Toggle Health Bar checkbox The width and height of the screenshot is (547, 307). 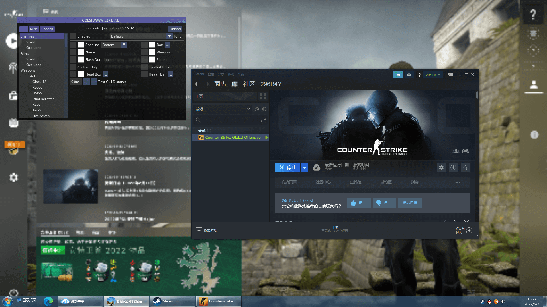click(144, 74)
